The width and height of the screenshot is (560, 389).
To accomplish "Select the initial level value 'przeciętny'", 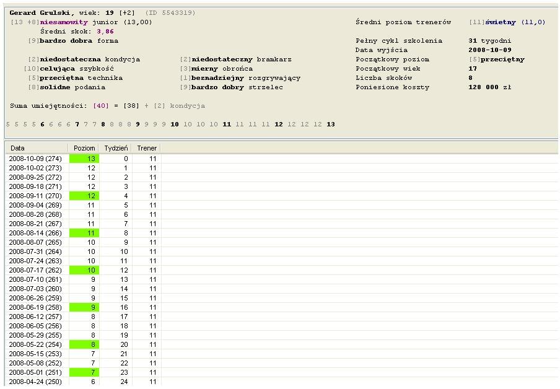I will coord(502,59).
